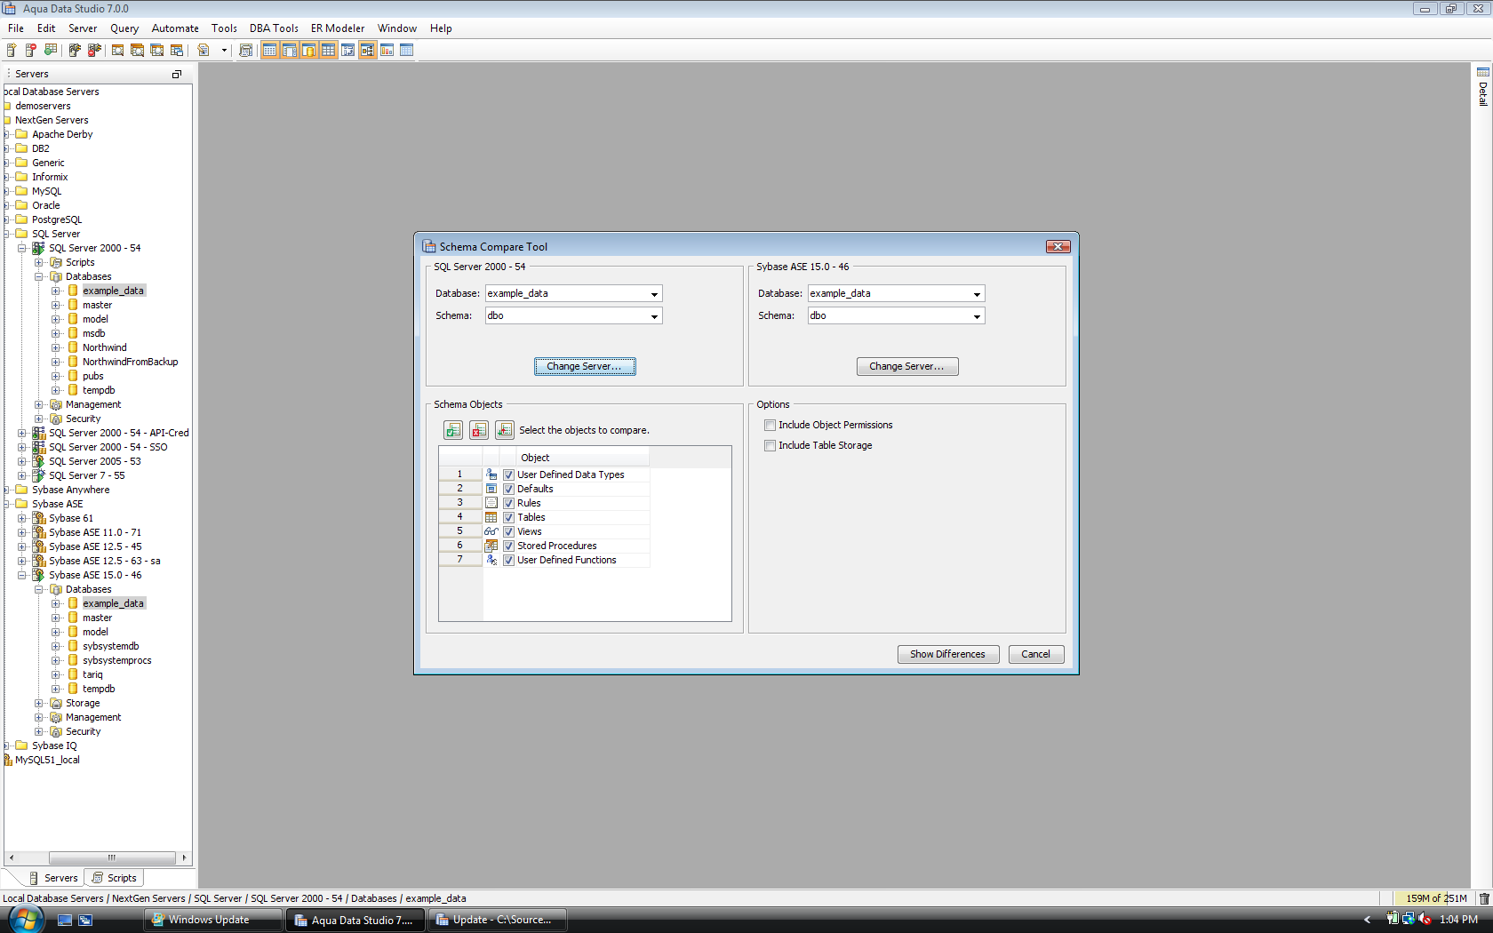Click the glasses icon in the Views row

click(491, 531)
